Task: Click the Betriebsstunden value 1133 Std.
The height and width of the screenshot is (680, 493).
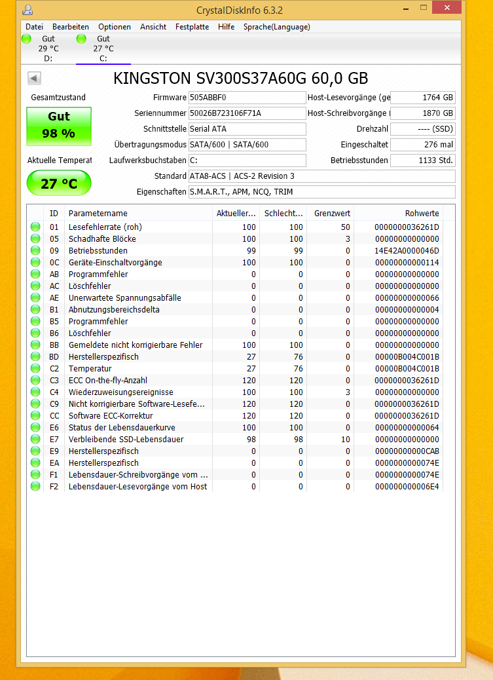Action: click(423, 160)
